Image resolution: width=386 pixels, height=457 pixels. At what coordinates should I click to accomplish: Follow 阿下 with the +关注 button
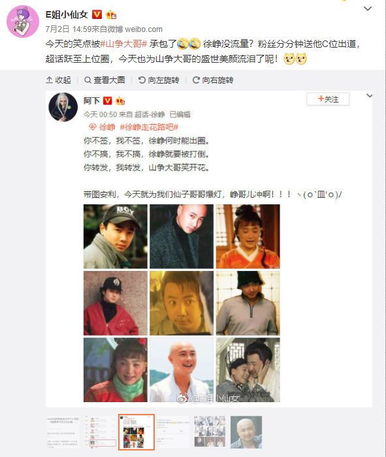(x=328, y=99)
